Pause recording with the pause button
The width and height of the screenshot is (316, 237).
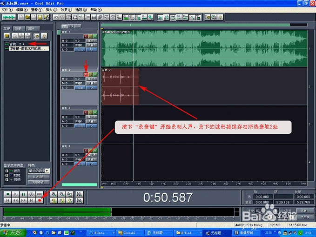coord(23,194)
